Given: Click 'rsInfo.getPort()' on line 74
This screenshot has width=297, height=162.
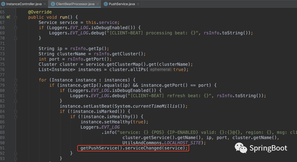Looking at the screenshot, I should [x=88, y=59].
